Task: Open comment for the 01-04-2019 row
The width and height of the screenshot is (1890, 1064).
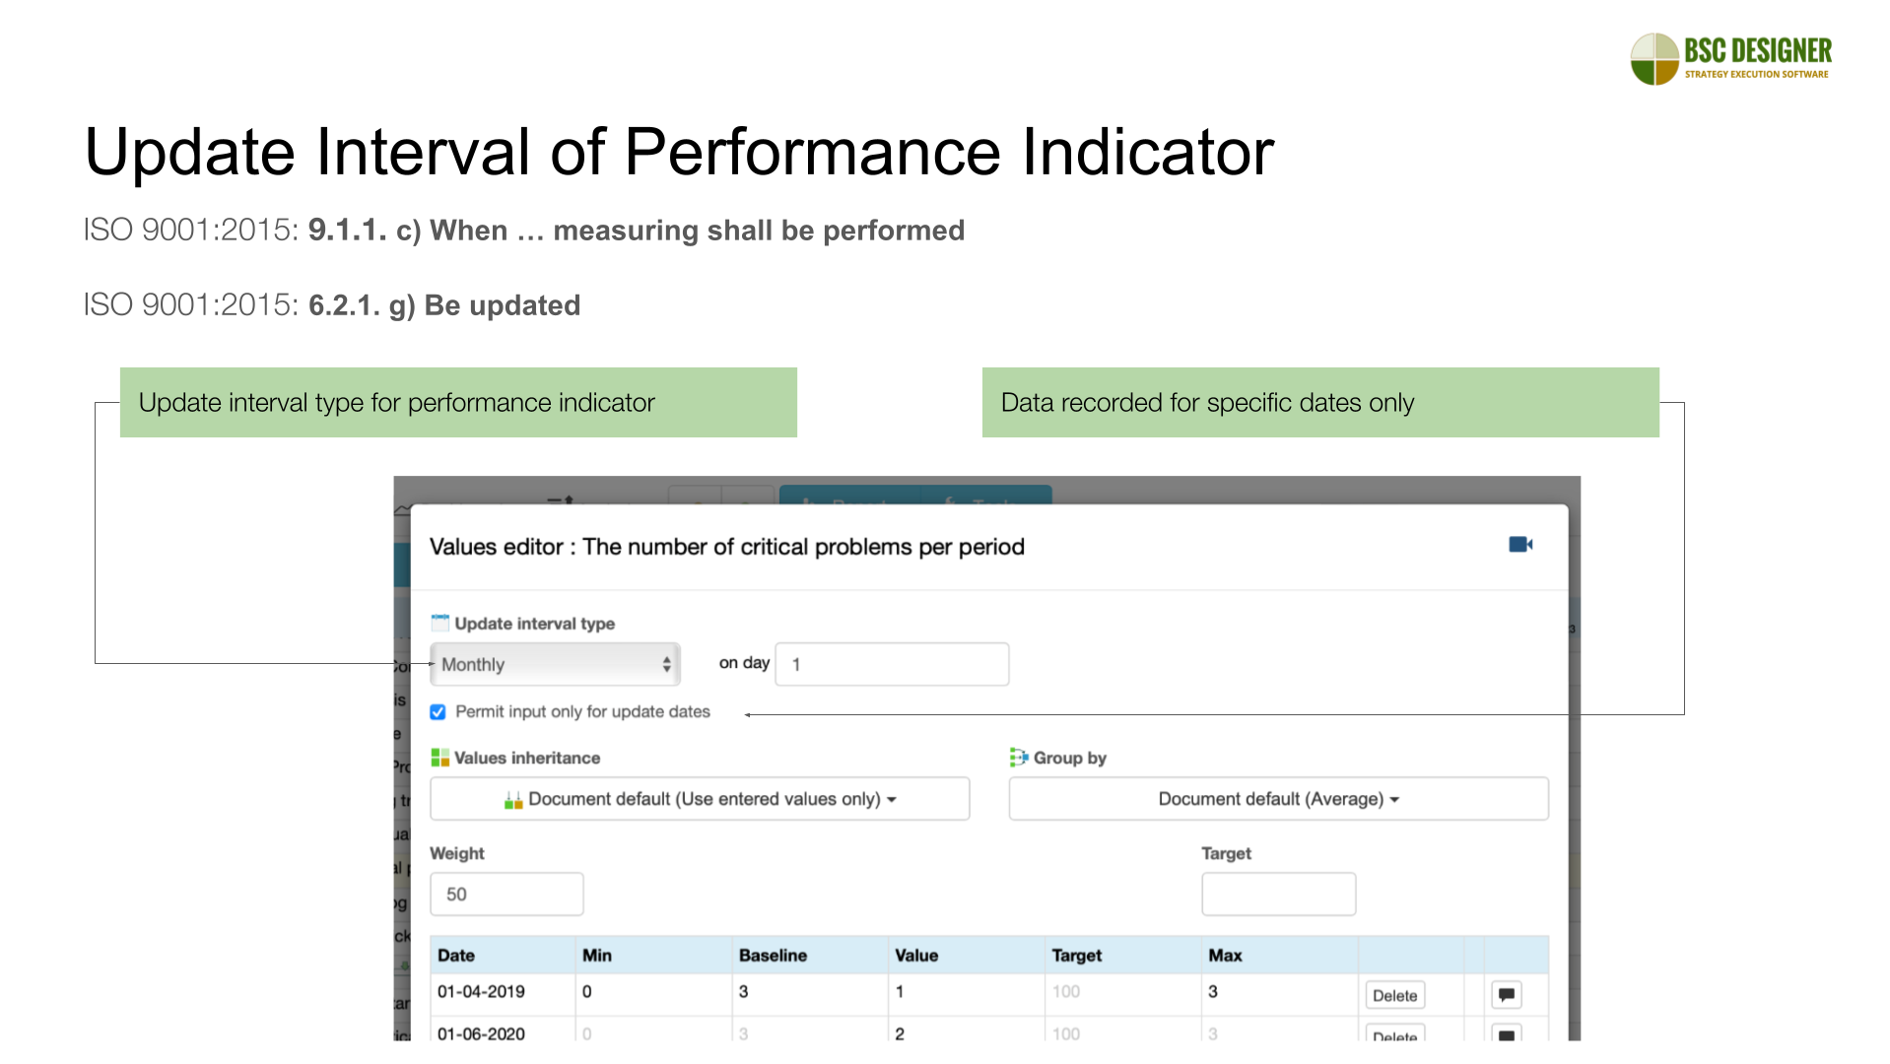Action: click(1506, 995)
